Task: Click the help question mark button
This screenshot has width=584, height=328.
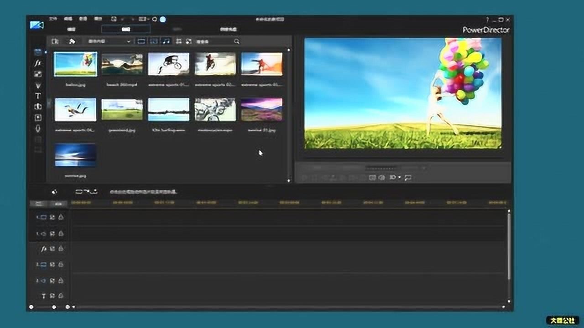Action: point(487,20)
